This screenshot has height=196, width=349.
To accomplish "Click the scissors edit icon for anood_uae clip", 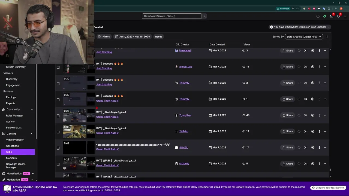I will coord(306,67).
